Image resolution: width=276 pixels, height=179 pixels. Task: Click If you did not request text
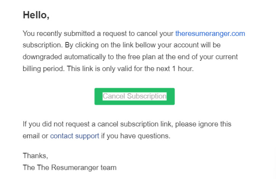pos(56,124)
